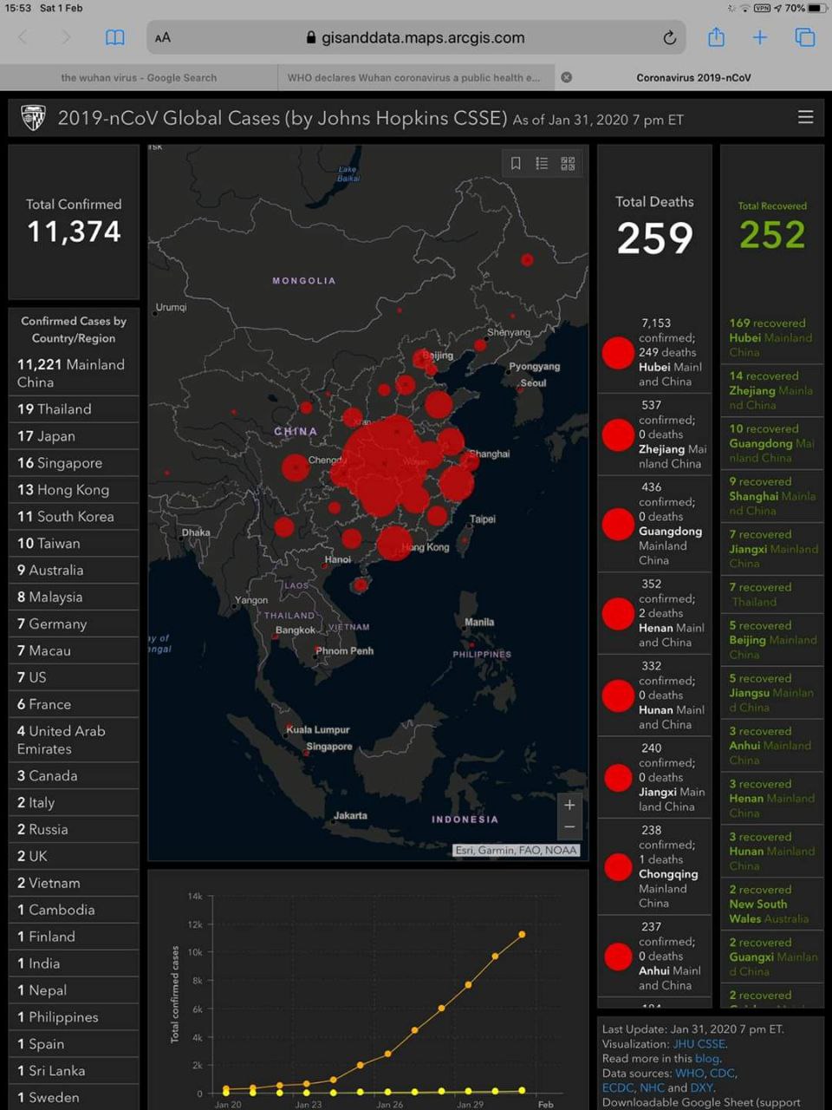
Task: Select Guangdong 436 confirmed entry
Action: click(654, 524)
